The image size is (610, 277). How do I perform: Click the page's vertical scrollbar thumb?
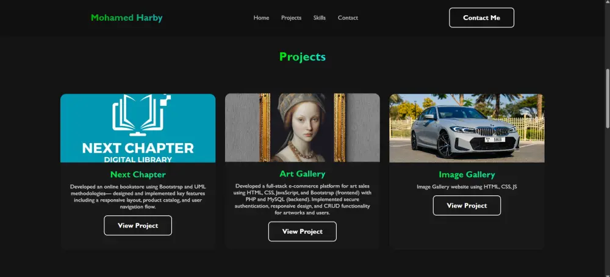608,98
